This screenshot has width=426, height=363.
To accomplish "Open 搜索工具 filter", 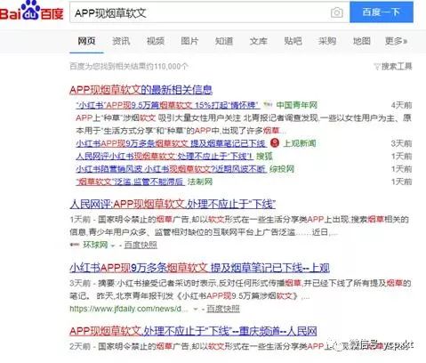I will pyautogui.click(x=393, y=66).
